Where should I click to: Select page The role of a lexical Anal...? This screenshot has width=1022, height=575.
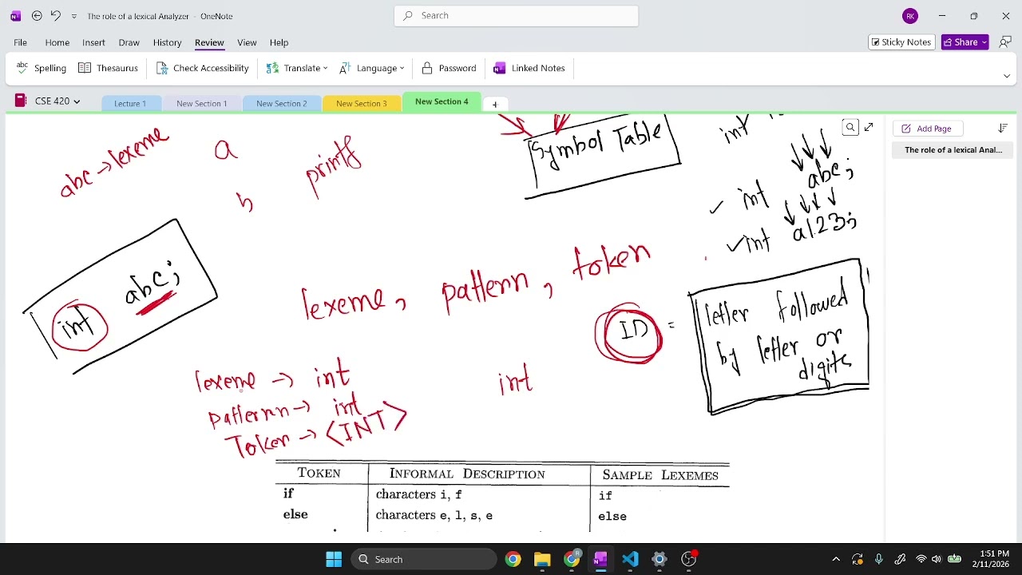[953, 149]
